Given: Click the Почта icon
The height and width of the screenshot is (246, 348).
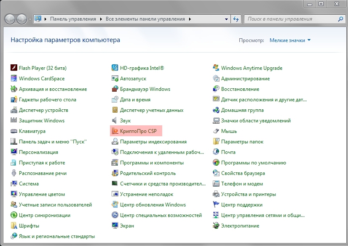Looking at the screenshot, I should 216,152.
